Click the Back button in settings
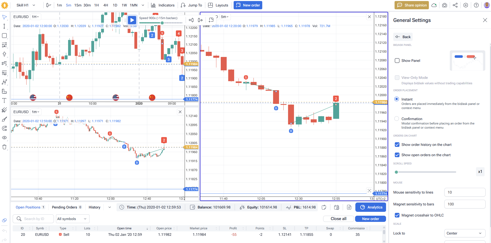 click(403, 37)
